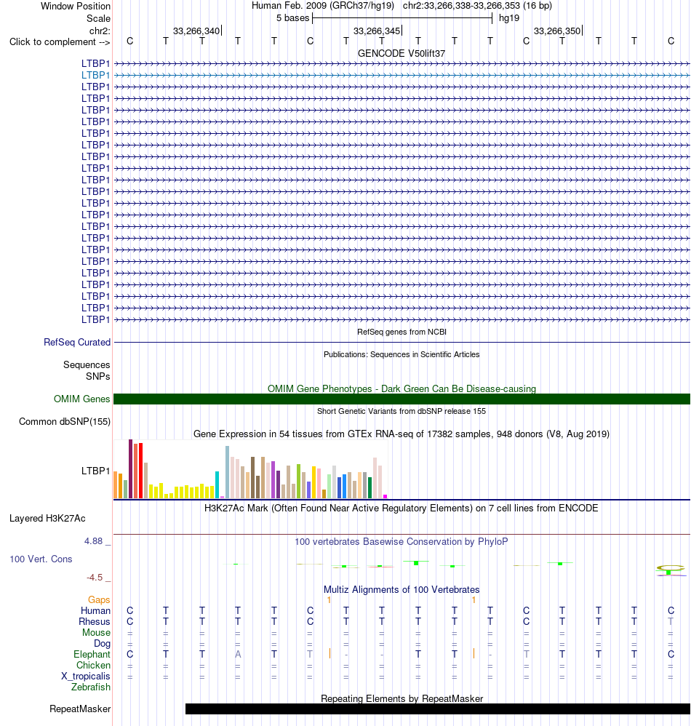Screen dimensions: 691x726
Task: Click the 'Mouse' alignment row label
Action: tap(96, 632)
